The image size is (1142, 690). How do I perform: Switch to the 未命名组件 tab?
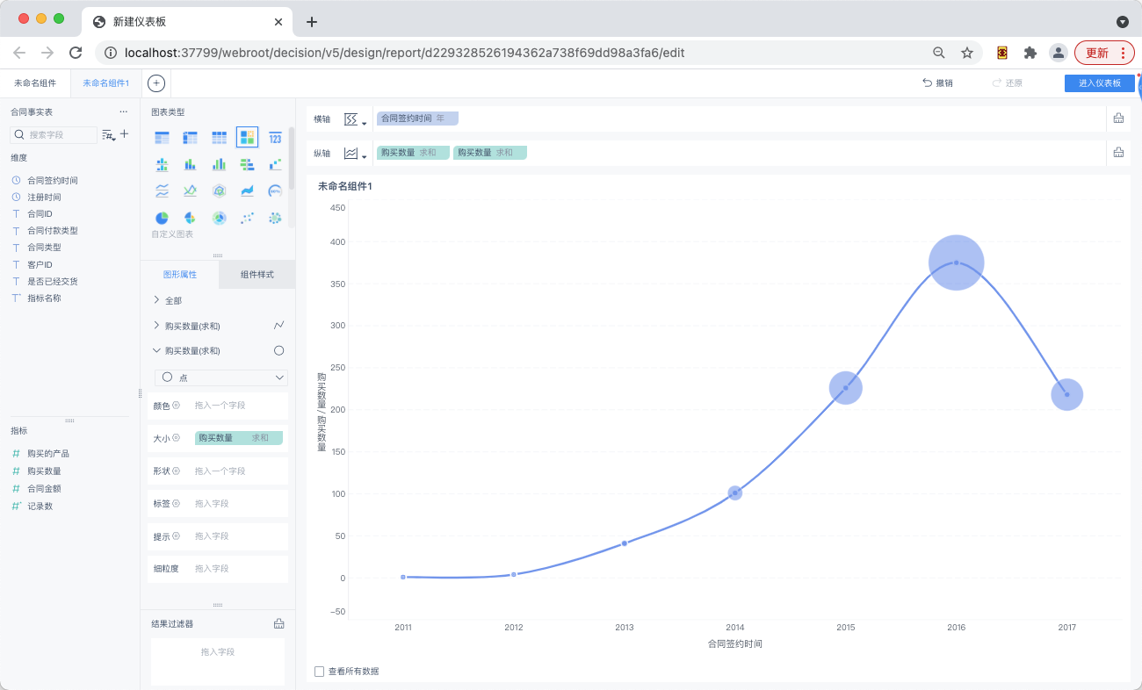pos(35,83)
